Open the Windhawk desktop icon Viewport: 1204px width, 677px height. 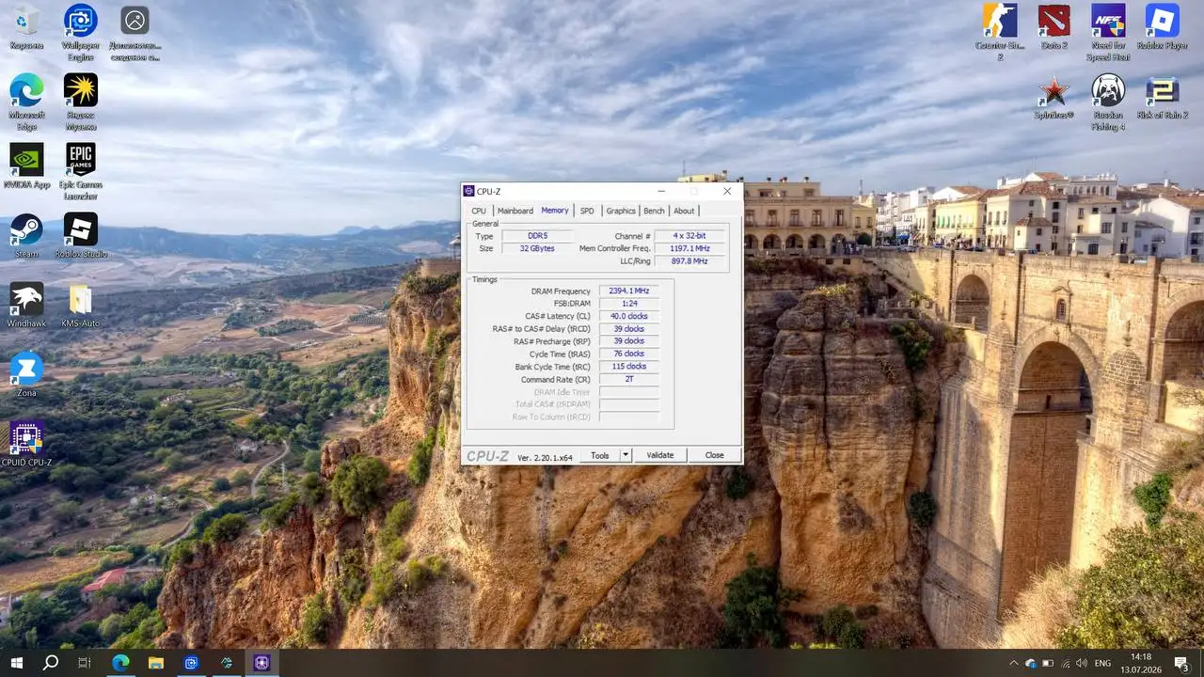pos(26,305)
